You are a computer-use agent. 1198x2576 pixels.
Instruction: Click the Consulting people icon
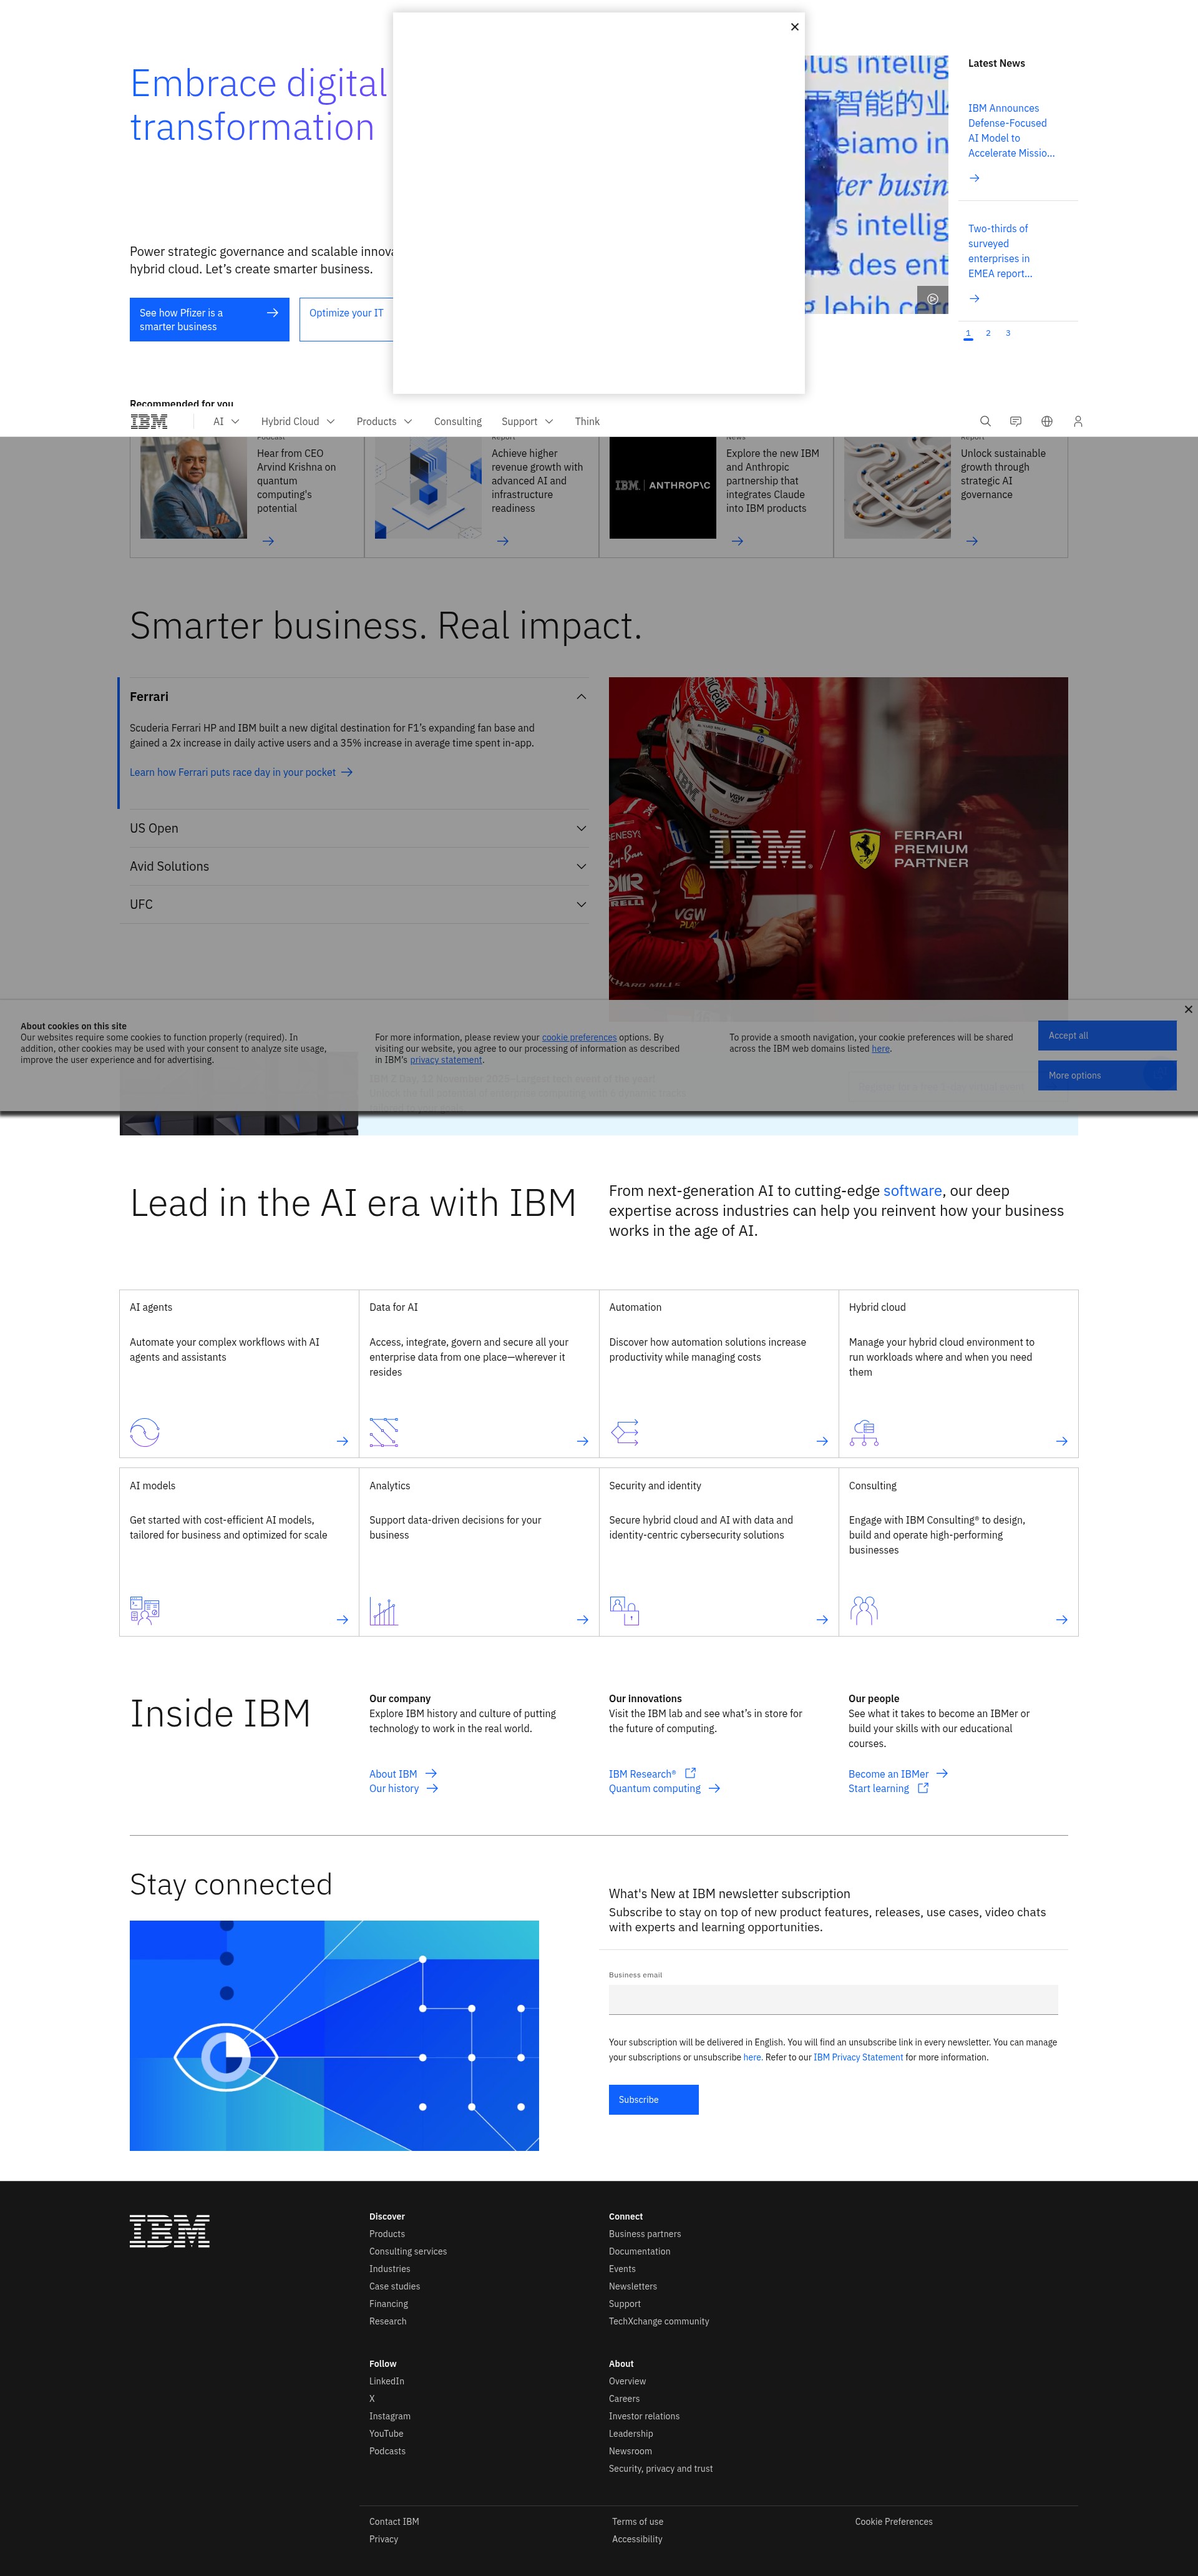coord(864,1610)
